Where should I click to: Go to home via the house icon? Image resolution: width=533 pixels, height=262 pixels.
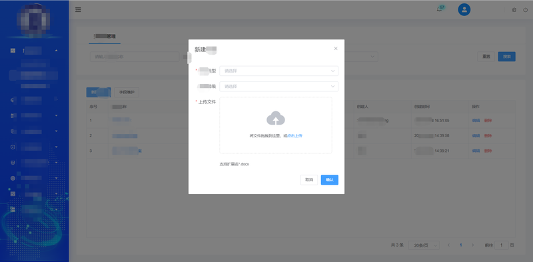pos(514,10)
